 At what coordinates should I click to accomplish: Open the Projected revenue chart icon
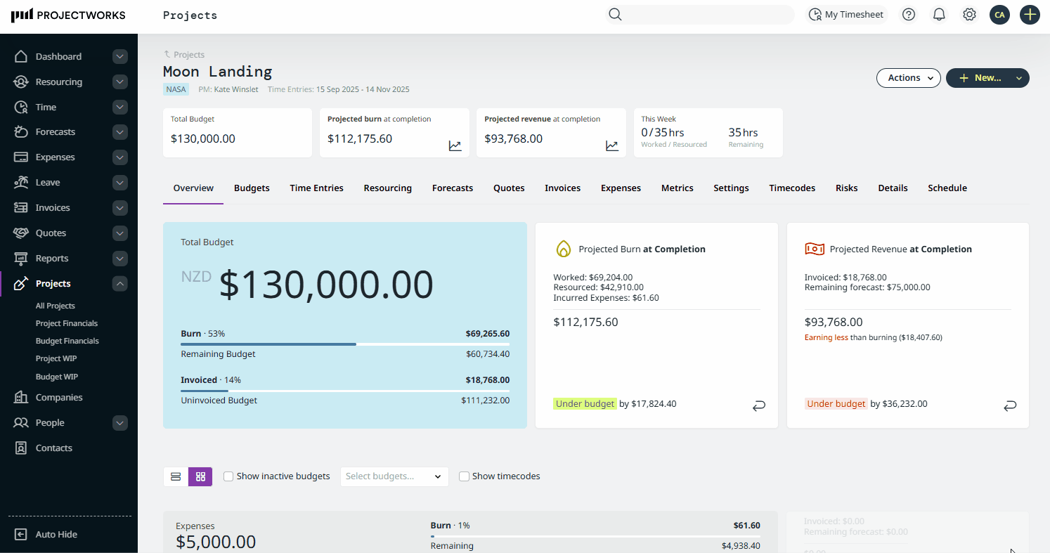[x=611, y=145]
